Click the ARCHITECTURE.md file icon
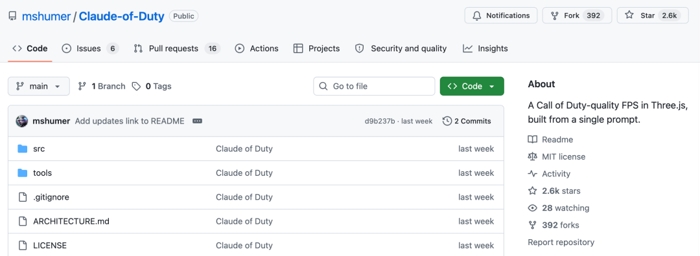The width and height of the screenshot is (700, 256). (x=22, y=221)
